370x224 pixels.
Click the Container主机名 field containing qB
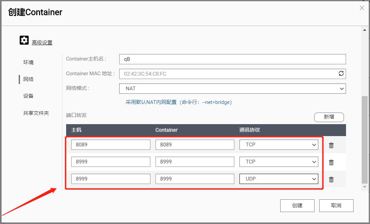232,59
